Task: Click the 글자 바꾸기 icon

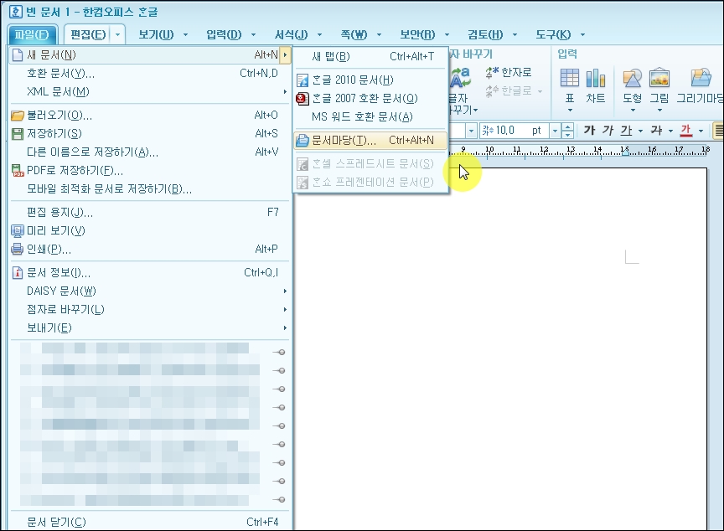Action: tap(460, 78)
